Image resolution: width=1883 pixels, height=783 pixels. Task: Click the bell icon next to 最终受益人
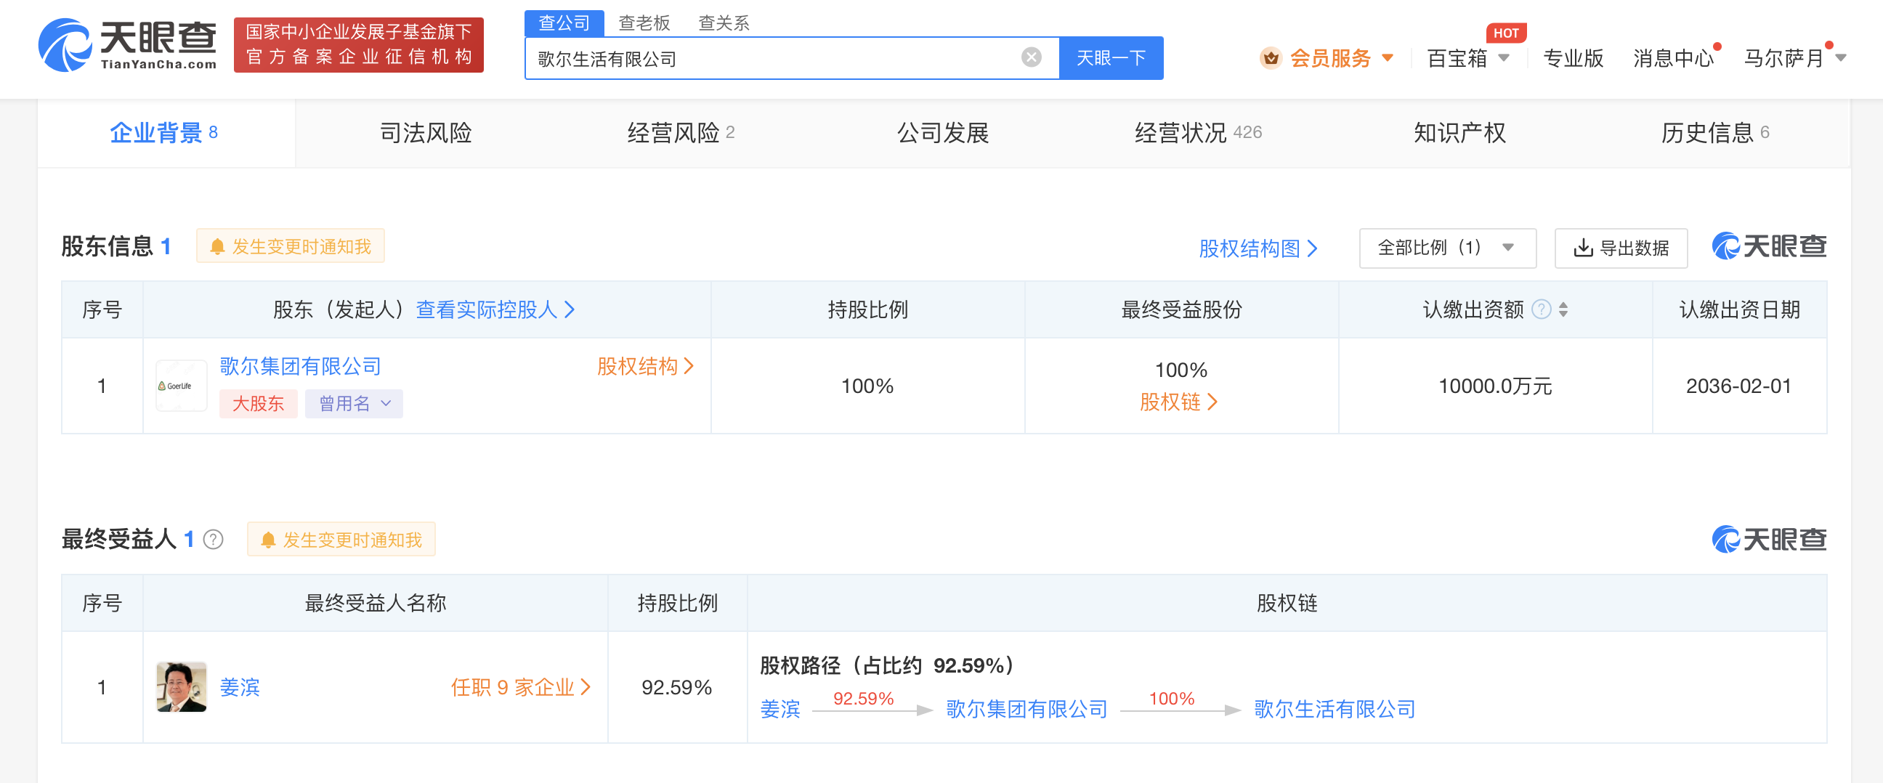pos(268,540)
